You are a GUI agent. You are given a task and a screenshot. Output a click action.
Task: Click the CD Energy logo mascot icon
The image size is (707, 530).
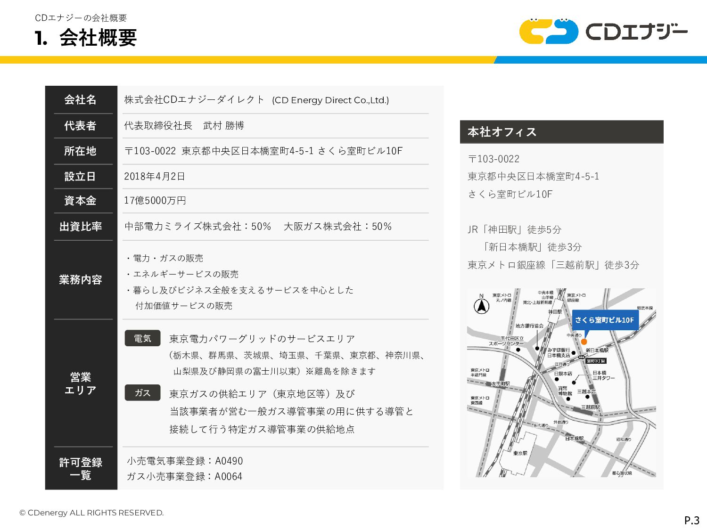549,31
